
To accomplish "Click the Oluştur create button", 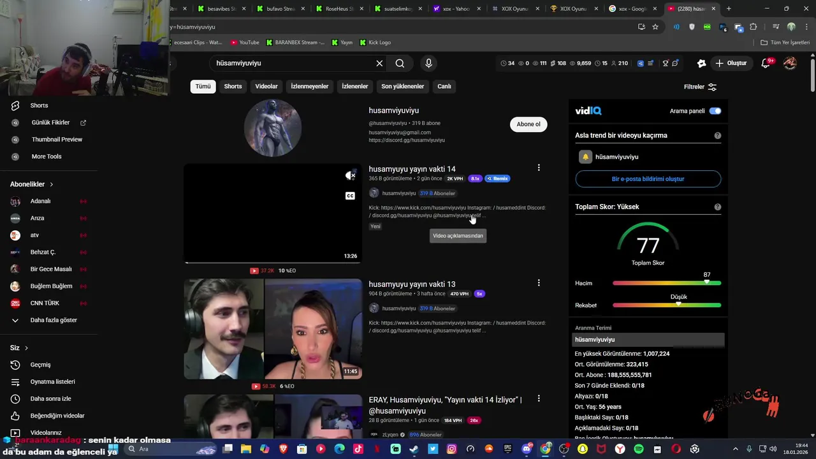I will click(x=731, y=63).
